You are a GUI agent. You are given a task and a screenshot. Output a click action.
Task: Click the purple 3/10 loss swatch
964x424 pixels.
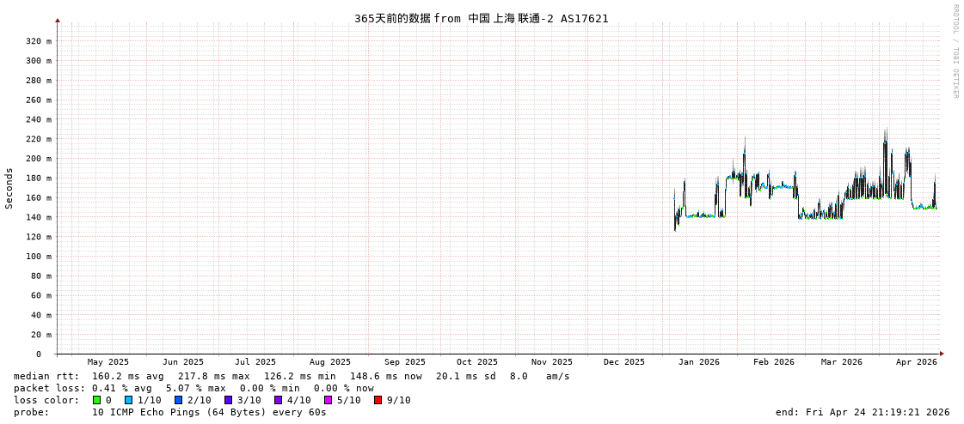(228, 400)
